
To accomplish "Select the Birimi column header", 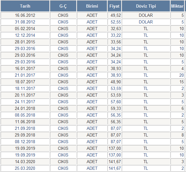I will click(x=92, y=6).
